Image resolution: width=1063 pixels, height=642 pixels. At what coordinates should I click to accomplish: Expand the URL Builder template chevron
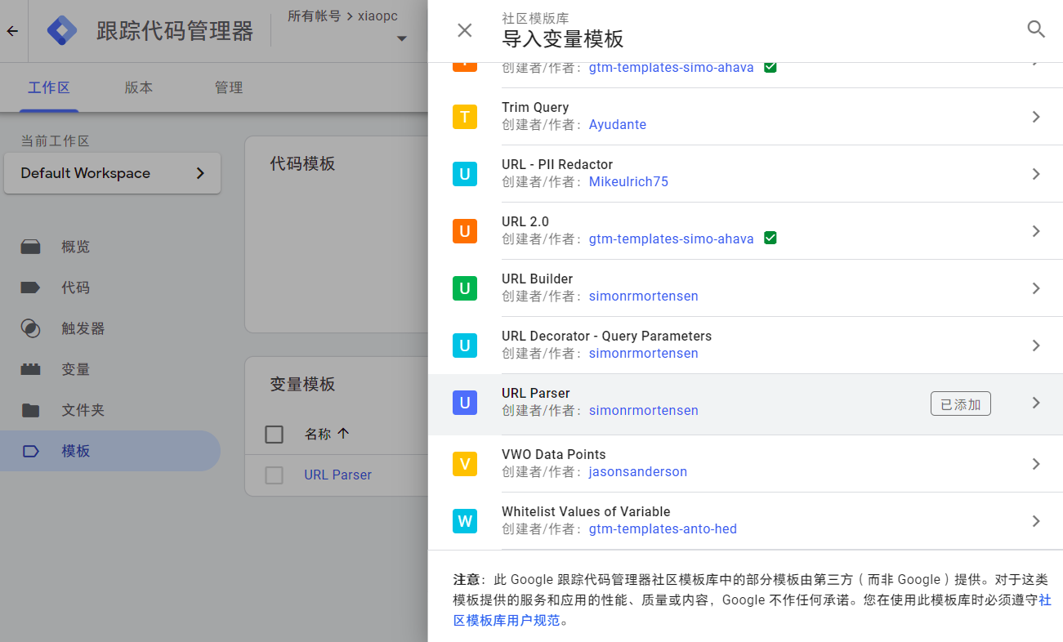tap(1036, 288)
